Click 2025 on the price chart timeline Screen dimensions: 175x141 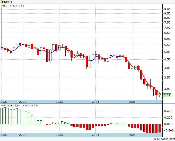pyautogui.click(x=132, y=102)
